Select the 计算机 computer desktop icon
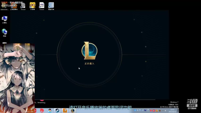The width and height of the screenshot is (201, 113). 5,20
